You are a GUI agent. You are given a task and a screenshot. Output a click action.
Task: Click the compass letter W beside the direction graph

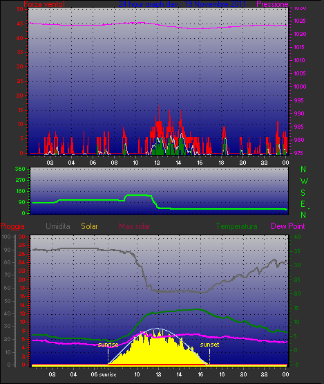coord(304,181)
